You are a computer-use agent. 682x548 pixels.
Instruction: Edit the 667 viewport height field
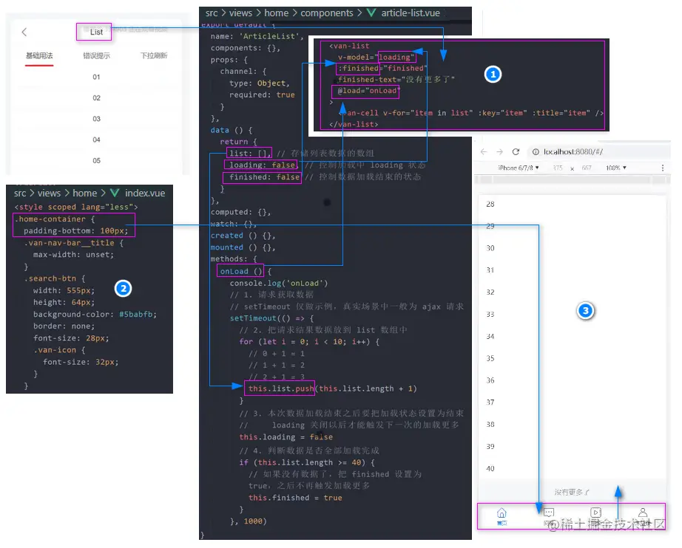click(587, 168)
